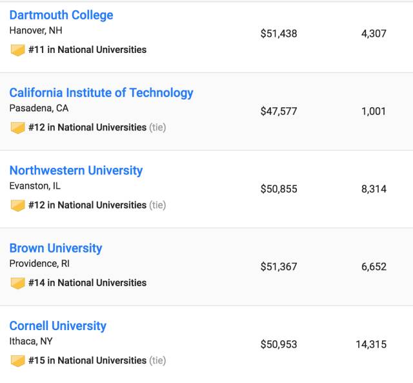The height and width of the screenshot is (383, 413).
Task: Click '#15 in National Universities' ranking text
Action: [x=87, y=360]
